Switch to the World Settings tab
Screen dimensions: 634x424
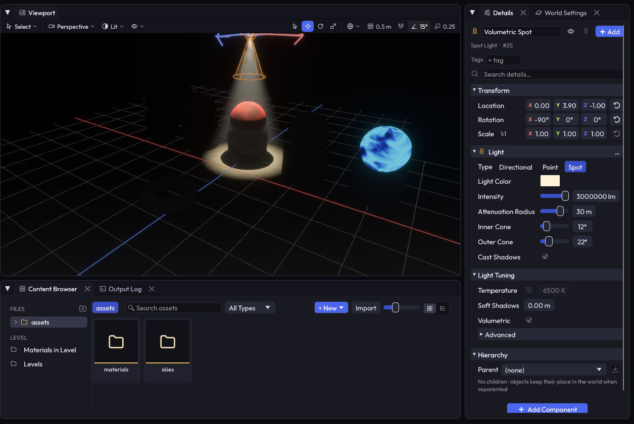tap(561, 13)
